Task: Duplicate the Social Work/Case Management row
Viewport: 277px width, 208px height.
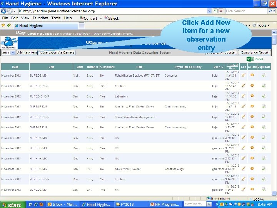Action: tap(264, 117)
